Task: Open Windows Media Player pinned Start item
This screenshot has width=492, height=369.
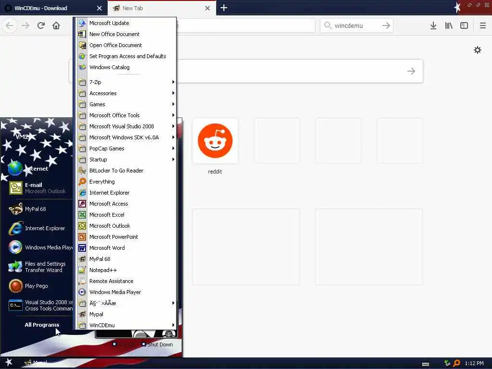Action: [39, 247]
